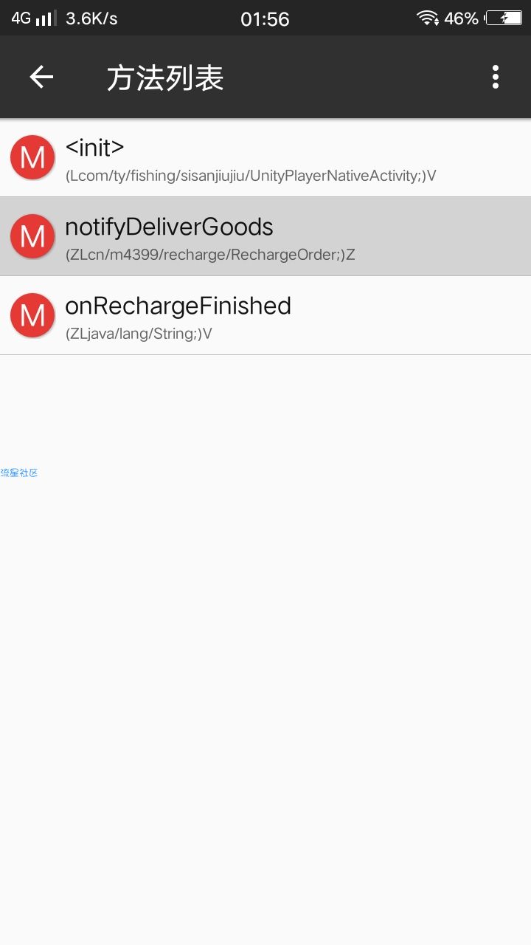Click the RechargeOrder signature under notifyDeliverGoods
The height and width of the screenshot is (945, 531).
pyautogui.click(x=210, y=255)
